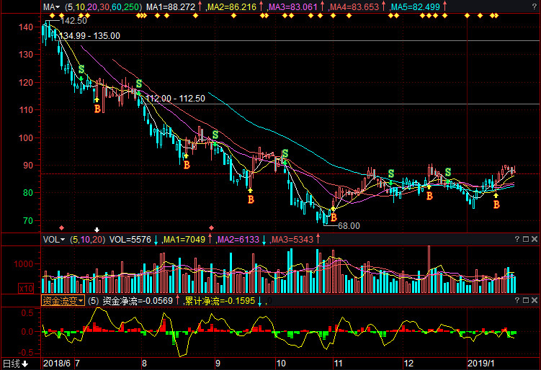This screenshot has height=370, width=541.
Task: Open the MA indicator dropdown
Action: [x=52, y=6]
